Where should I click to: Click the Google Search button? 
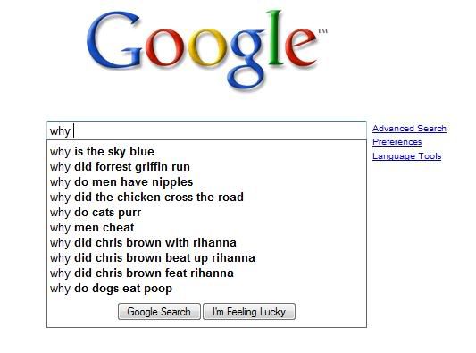pyautogui.click(x=159, y=311)
